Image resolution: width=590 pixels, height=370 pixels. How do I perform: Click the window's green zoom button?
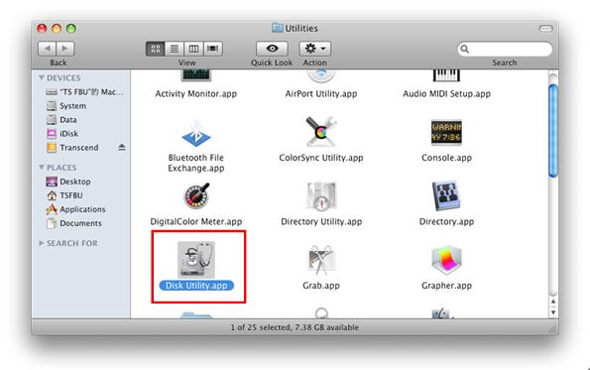[x=71, y=29]
